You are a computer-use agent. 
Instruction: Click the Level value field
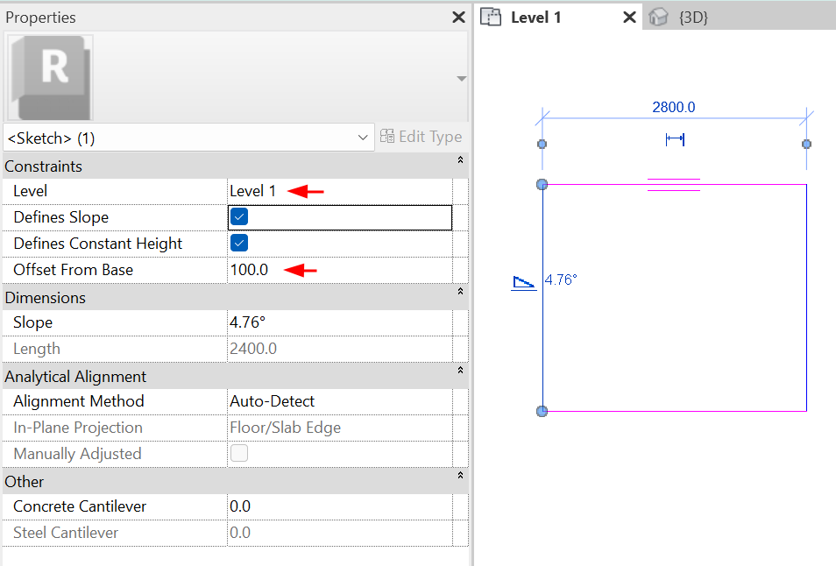340,191
